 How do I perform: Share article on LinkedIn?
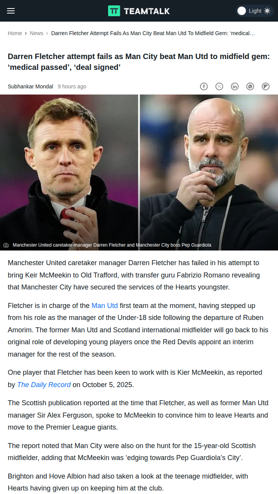tap(235, 86)
